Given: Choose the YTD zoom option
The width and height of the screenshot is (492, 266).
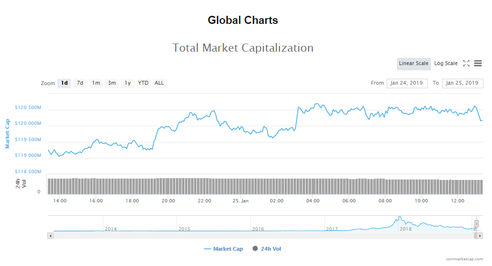Looking at the screenshot, I should point(143,83).
